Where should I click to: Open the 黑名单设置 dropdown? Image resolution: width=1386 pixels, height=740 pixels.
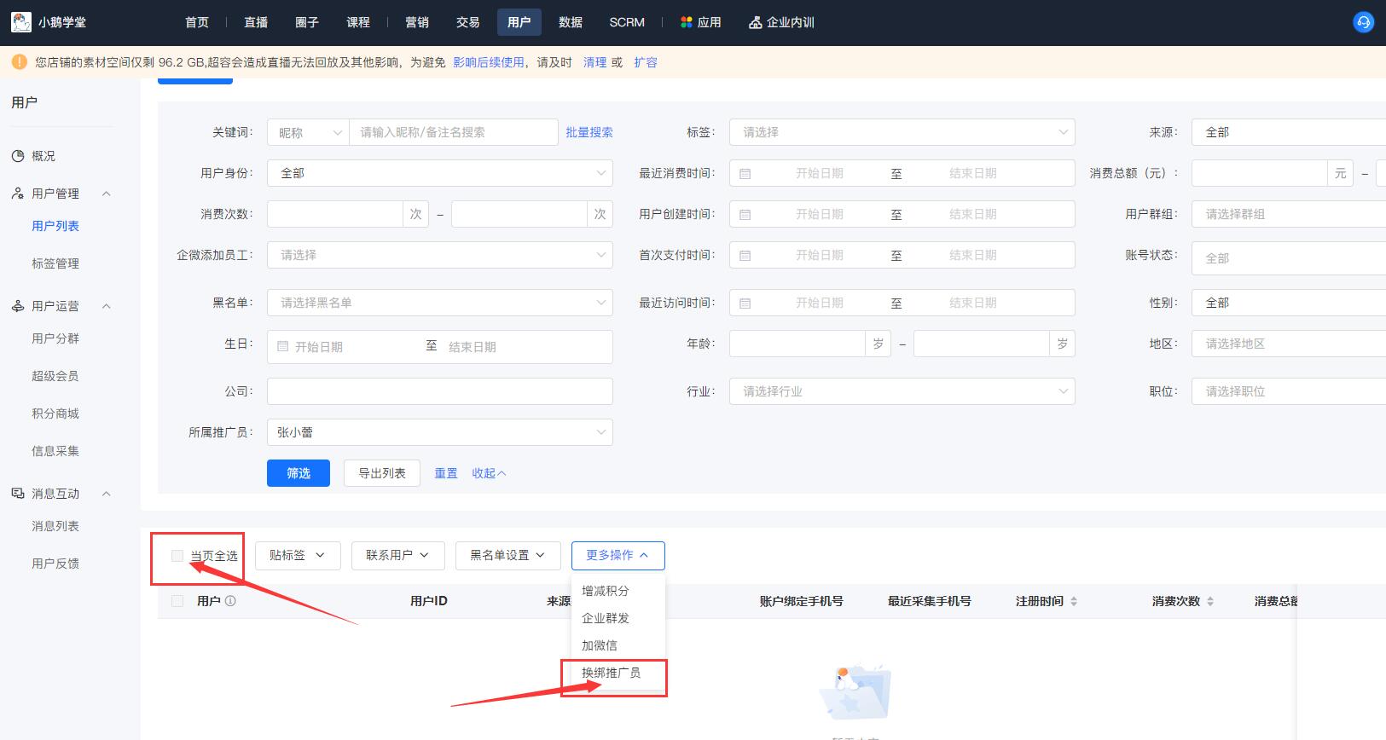click(507, 555)
